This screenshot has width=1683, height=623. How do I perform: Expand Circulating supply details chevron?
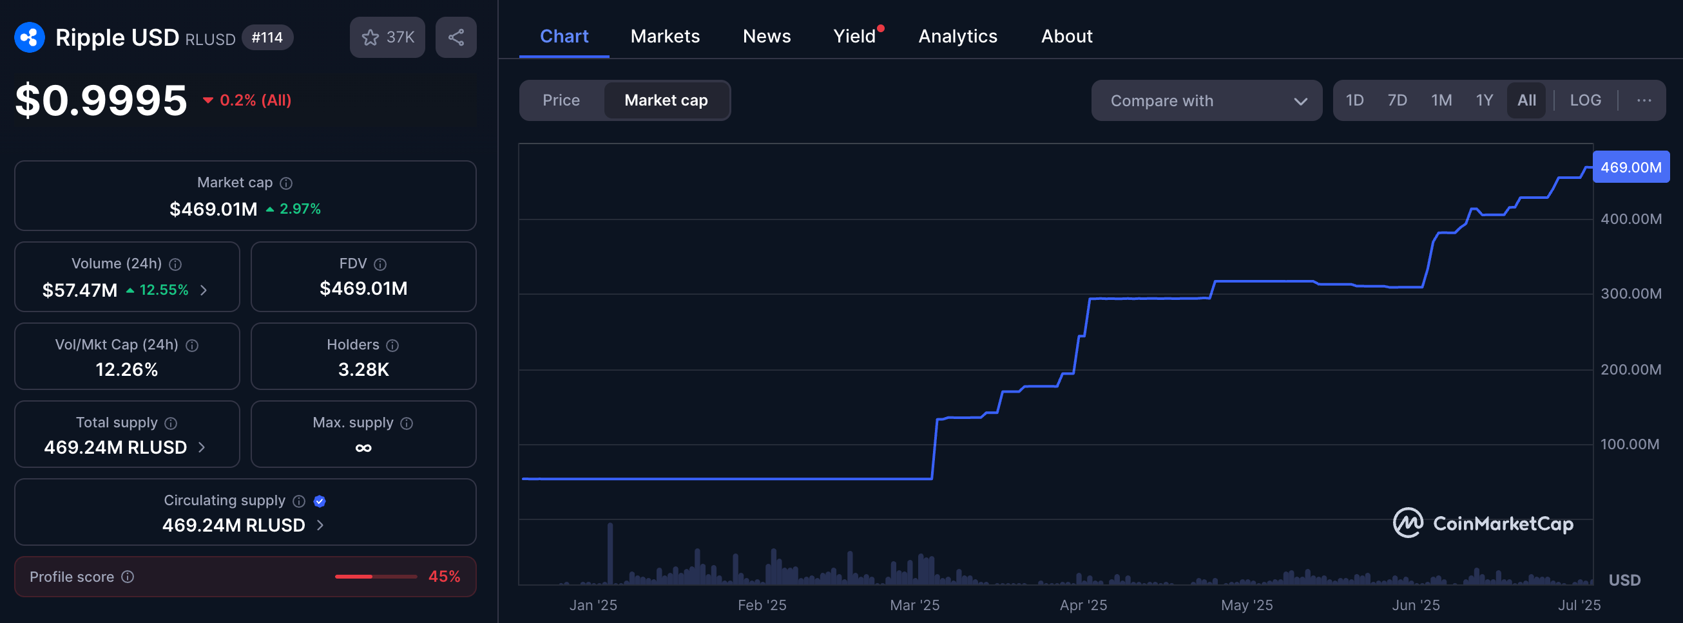coord(320,525)
